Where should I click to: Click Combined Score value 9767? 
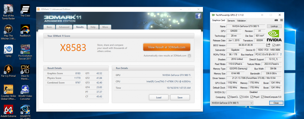pyautogui.click(x=78, y=83)
